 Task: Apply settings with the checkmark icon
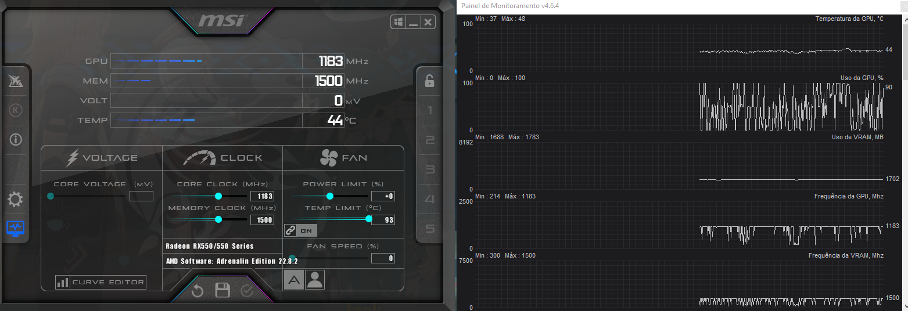coord(247,291)
